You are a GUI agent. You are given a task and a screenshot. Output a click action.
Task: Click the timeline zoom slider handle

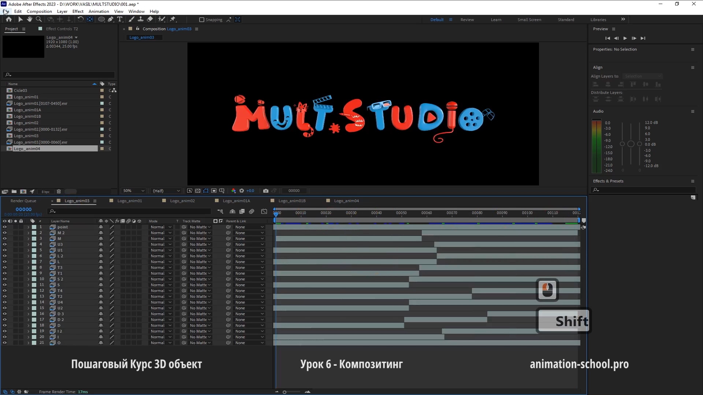click(284, 392)
